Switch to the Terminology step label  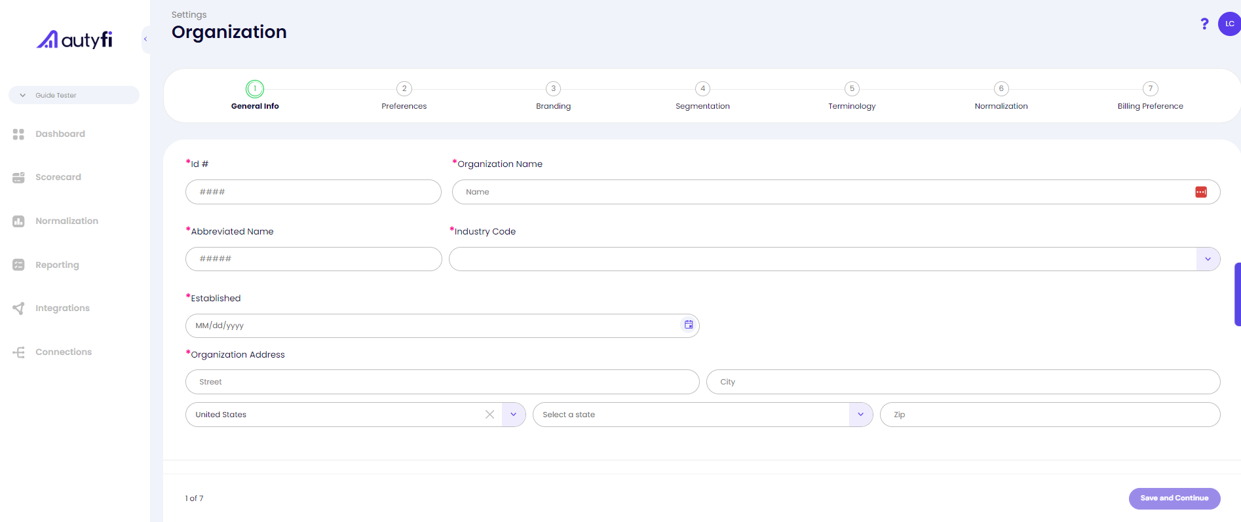[852, 106]
